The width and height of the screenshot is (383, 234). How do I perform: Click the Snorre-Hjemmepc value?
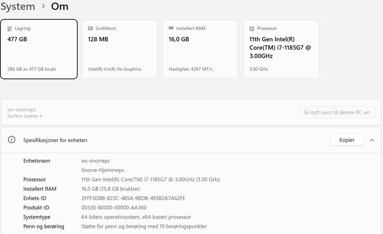(103, 170)
